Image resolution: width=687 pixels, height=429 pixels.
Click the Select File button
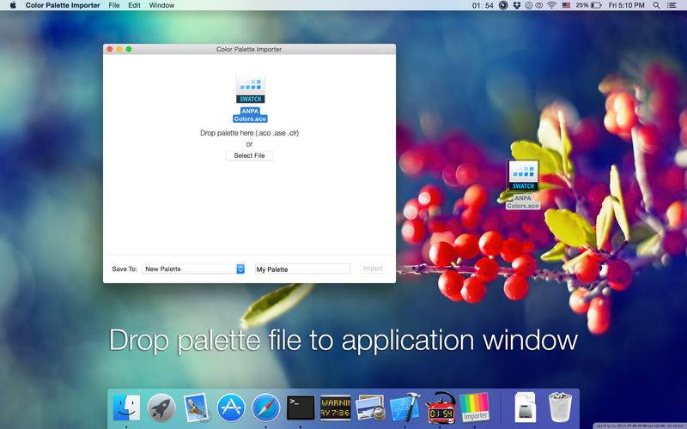[x=249, y=155]
